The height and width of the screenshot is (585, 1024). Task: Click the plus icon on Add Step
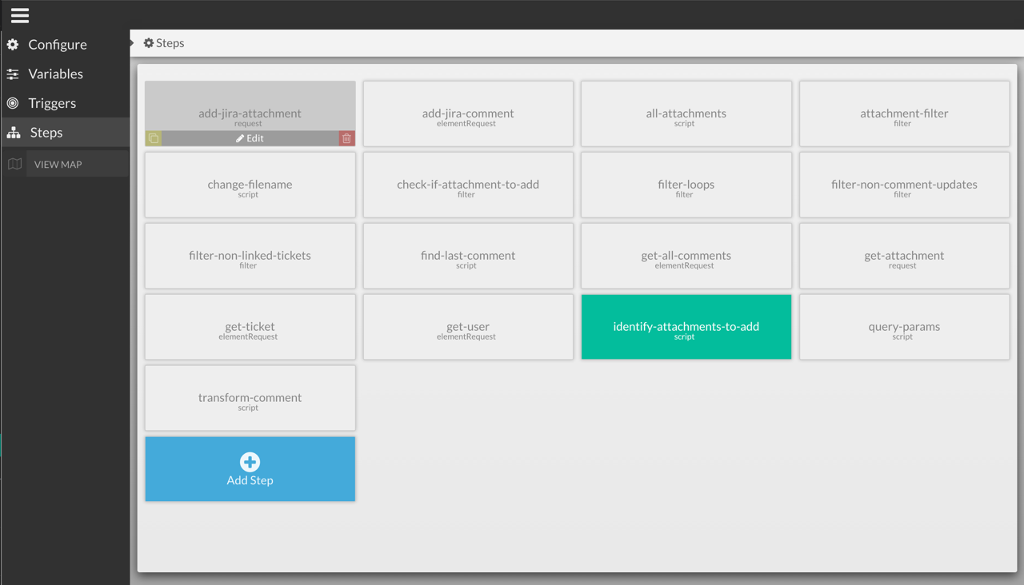click(250, 462)
